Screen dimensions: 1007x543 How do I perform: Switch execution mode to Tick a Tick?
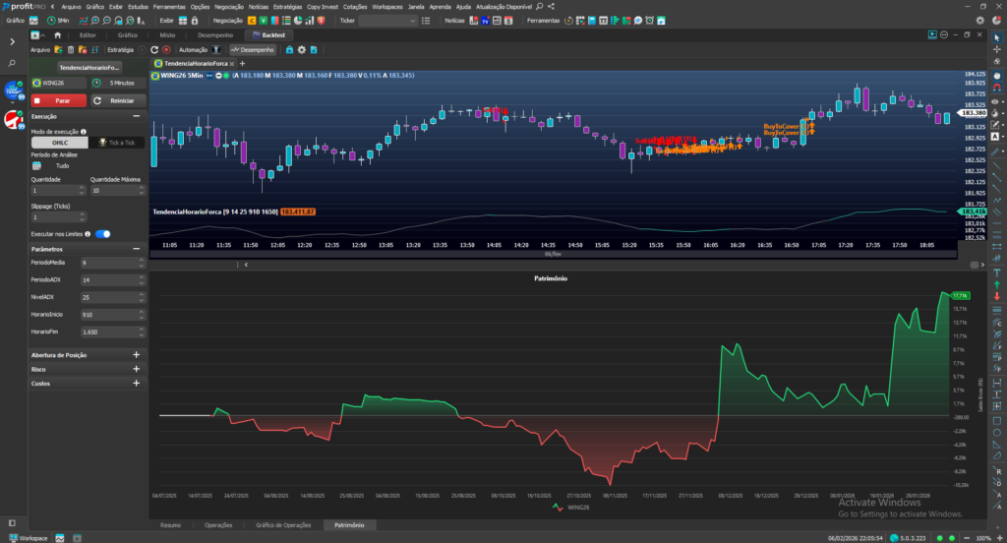pos(117,143)
